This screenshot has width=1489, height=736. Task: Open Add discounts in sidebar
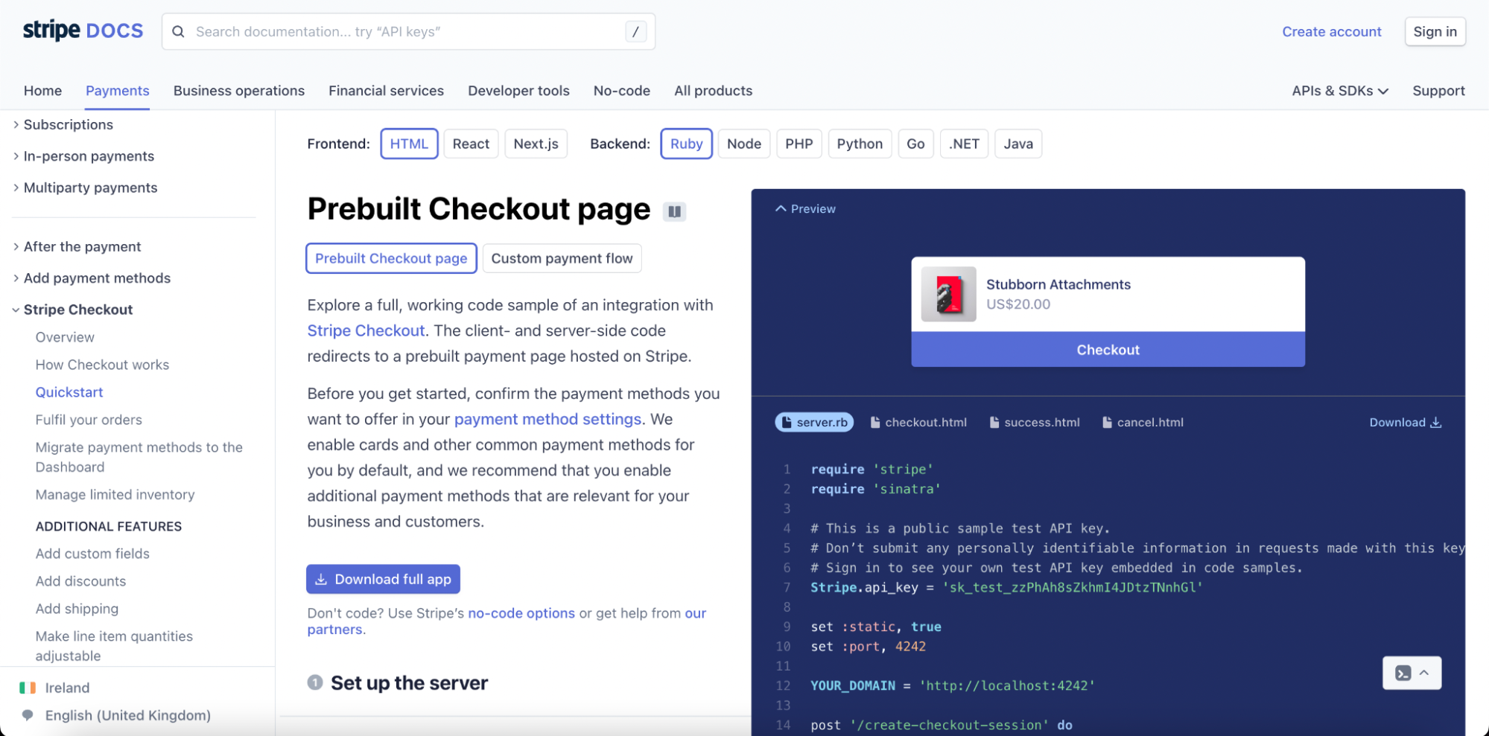tap(80, 581)
